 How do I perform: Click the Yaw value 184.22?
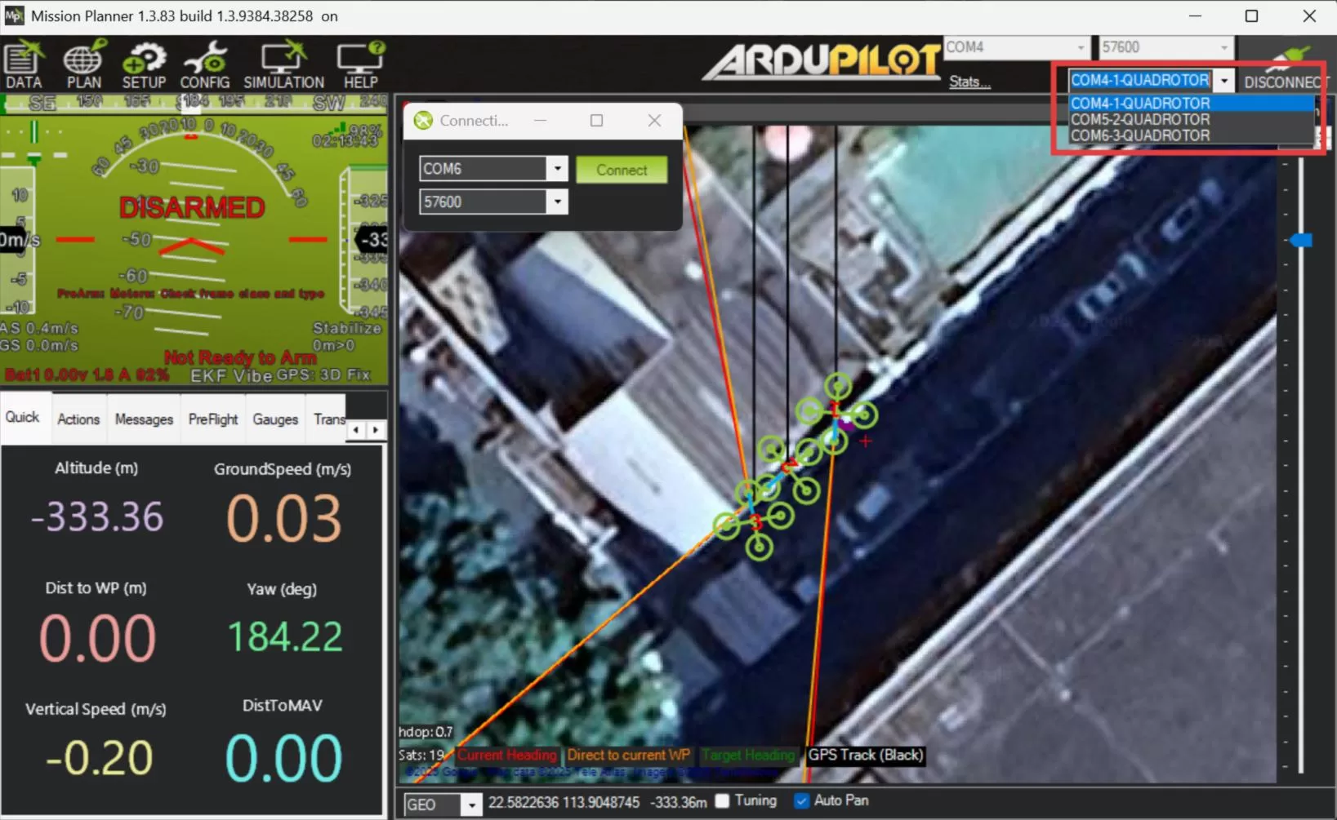pos(284,636)
